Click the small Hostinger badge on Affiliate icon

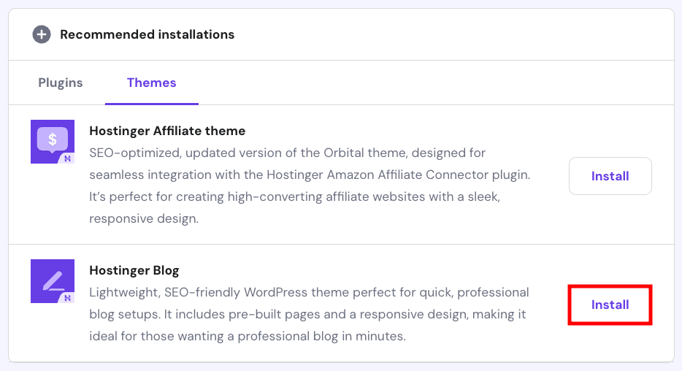[68, 158]
